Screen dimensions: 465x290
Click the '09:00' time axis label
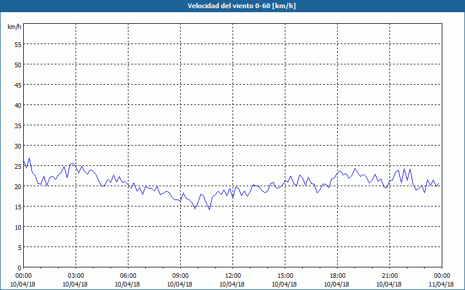[x=180, y=276]
